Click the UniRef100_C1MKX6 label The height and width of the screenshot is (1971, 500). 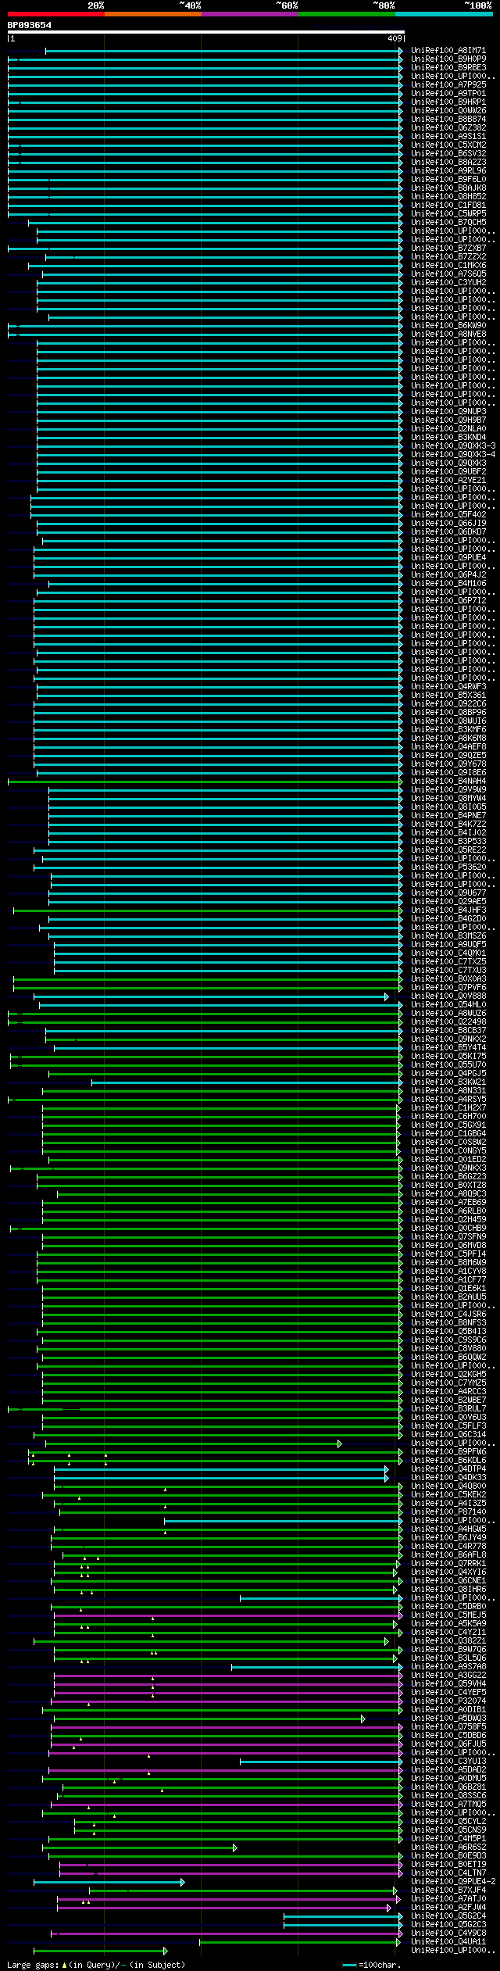pos(448,265)
